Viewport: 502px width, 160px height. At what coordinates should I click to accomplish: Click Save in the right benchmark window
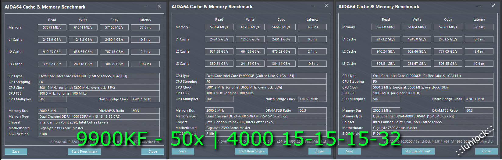[x=349, y=151]
